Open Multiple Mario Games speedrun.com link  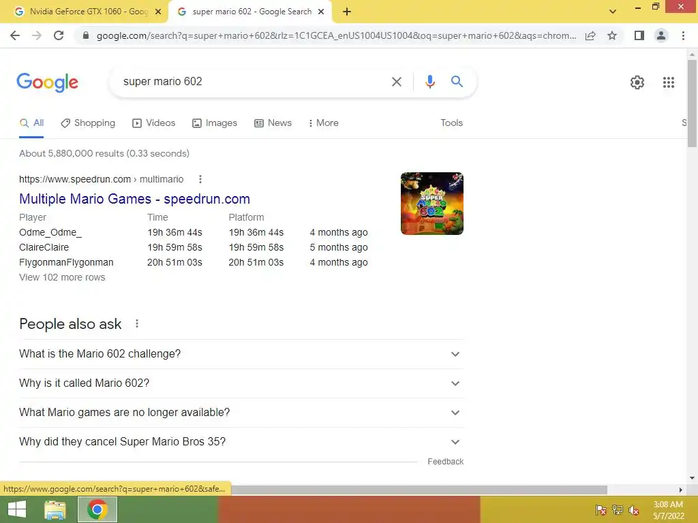[x=134, y=199]
